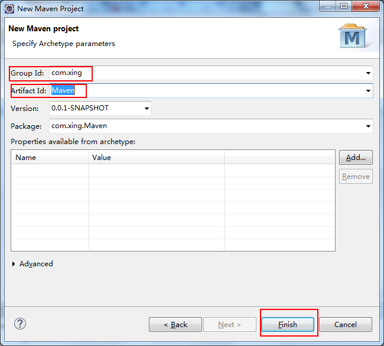Click the 'Specify Archetype parameters' text
384x346 pixels.
point(64,44)
